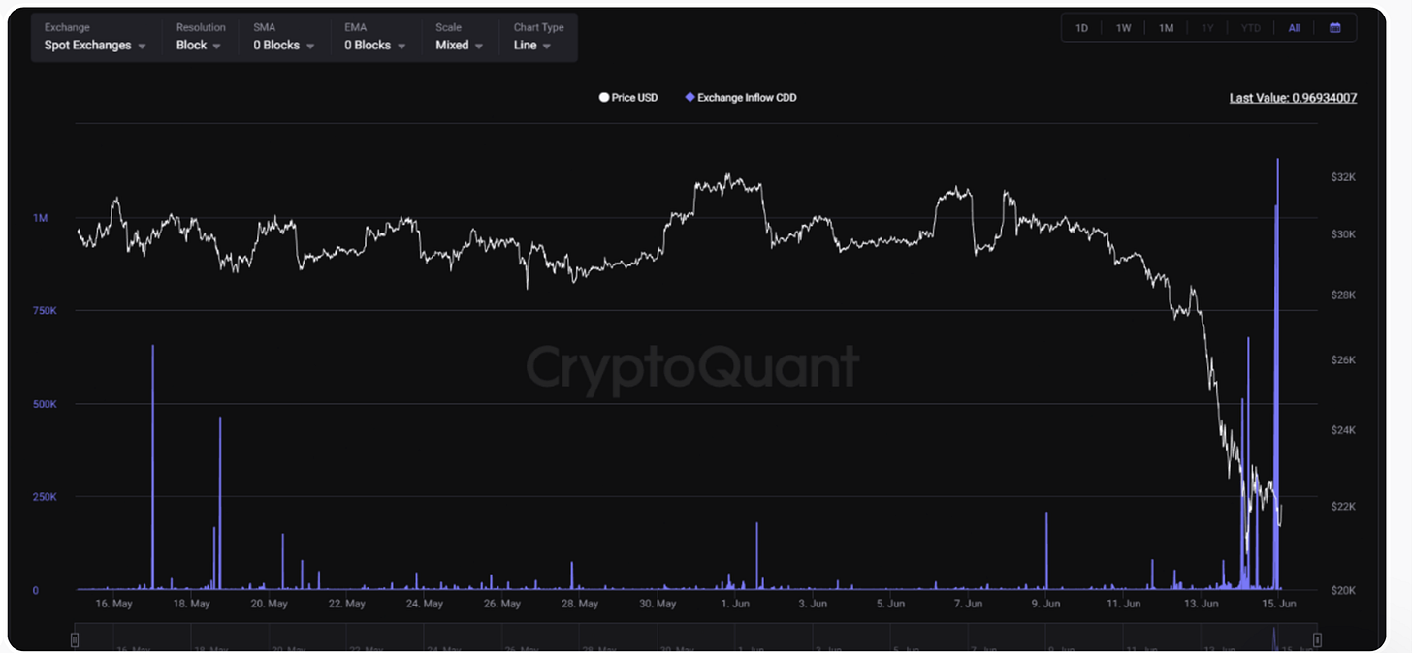Screen dimensions: 1412x653
Task: Click the 750K left axis label
Action: pos(46,311)
